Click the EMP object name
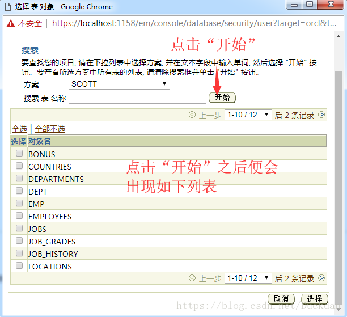The image size is (347, 317). tap(36, 204)
